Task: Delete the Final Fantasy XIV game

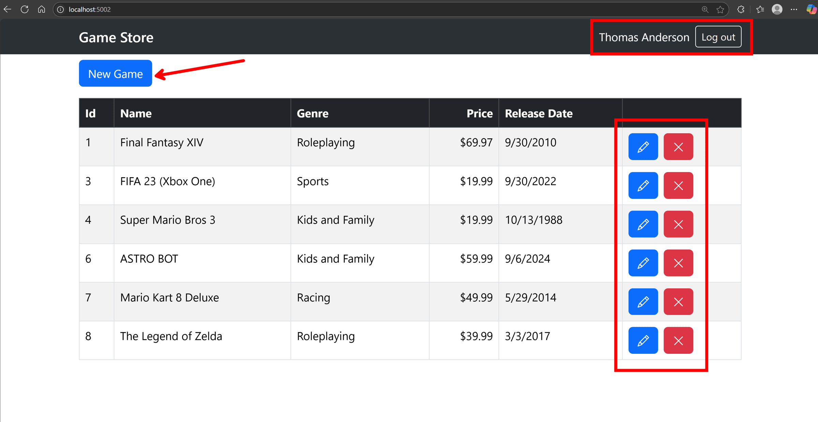Action: 678,147
